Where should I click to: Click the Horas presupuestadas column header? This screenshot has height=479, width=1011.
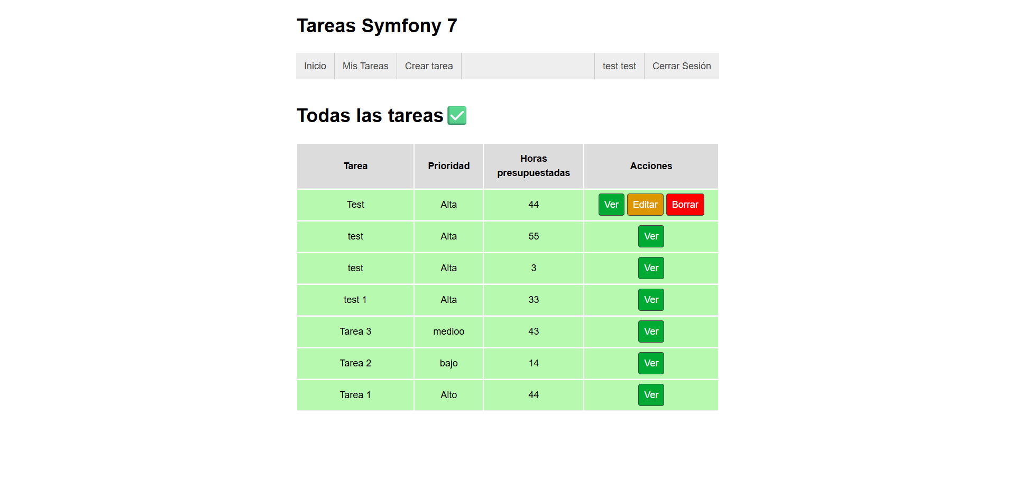[x=534, y=166]
